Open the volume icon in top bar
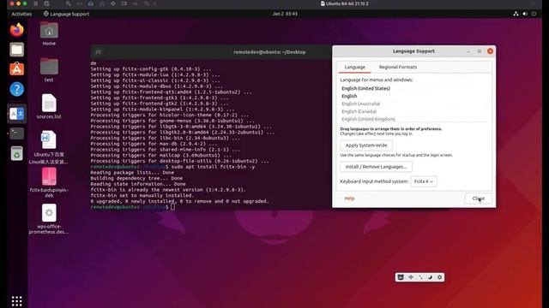Image resolution: width=549 pixels, height=308 pixels. pyautogui.click(x=525, y=14)
